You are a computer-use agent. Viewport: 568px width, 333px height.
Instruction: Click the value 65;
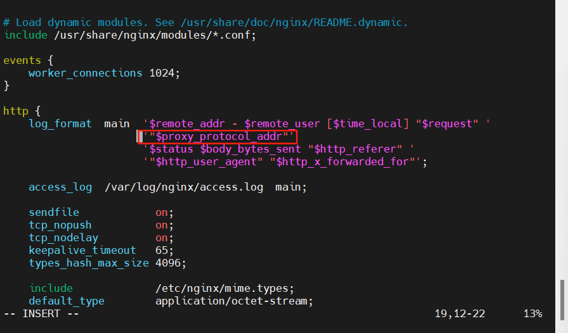164,251
